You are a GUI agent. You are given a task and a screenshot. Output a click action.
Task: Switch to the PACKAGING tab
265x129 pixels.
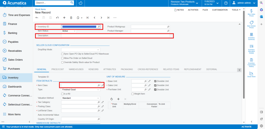point(127,69)
